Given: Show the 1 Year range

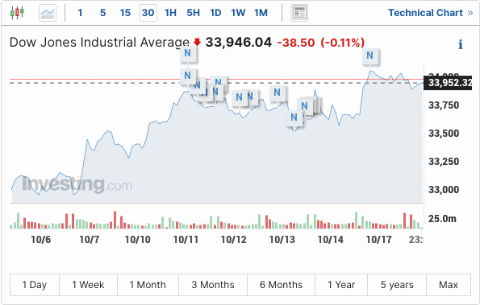Looking at the screenshot, I should pyautogui.click(x=341, y=285).
